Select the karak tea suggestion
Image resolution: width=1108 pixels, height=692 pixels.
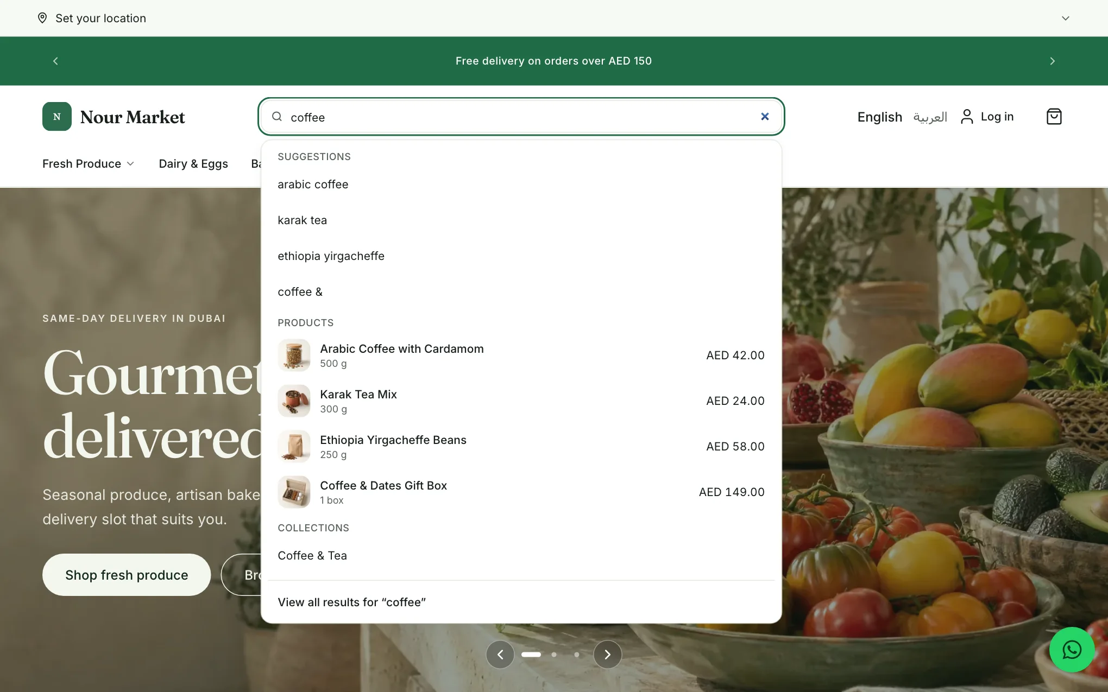coord(521,220)
